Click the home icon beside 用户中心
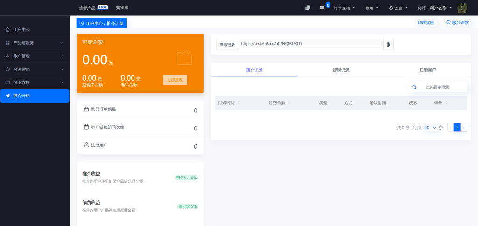The image size is (478, 226). point(7,29)
